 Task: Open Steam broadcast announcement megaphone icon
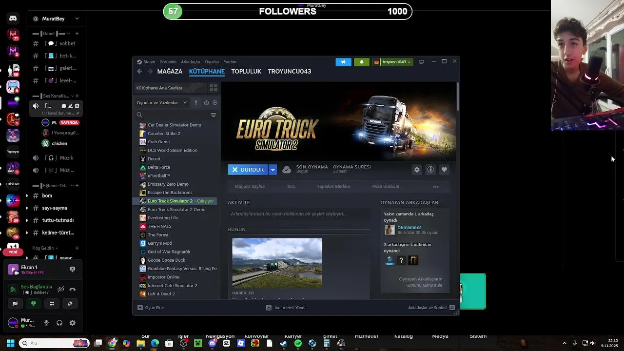[343, 62]
